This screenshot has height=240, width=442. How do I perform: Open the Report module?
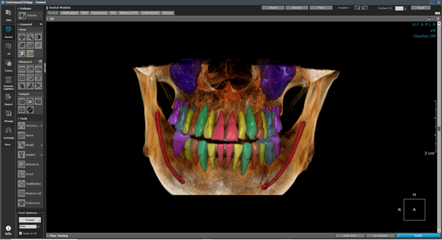[x=9, y=99]
